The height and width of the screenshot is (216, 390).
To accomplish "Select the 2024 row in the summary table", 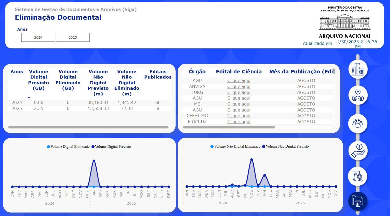I will point(17,103).
